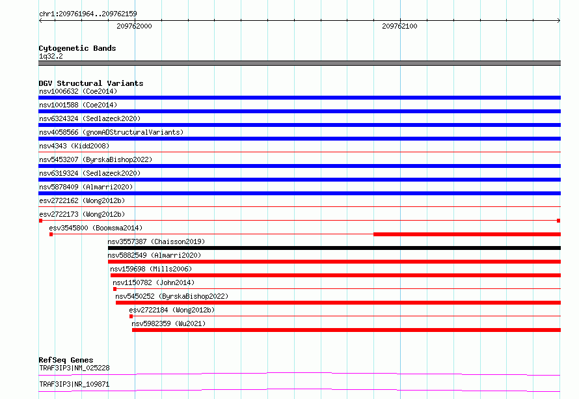Image resolution: width=579 pixels, height=399 pixels.
Task: Select the nsv6319324 blue variant bar
Action: pyautogui.click(x=299, y=180)
